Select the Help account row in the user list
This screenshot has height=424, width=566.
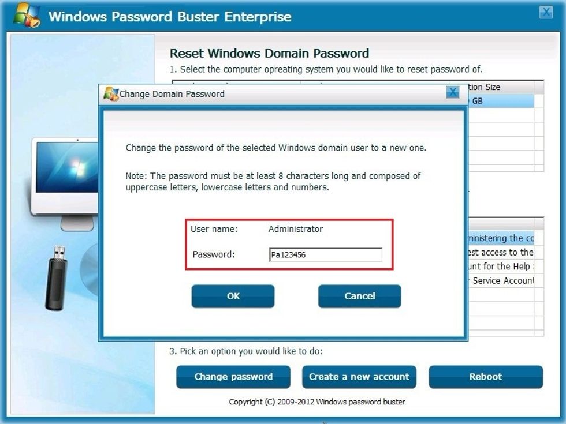(501, 267)
